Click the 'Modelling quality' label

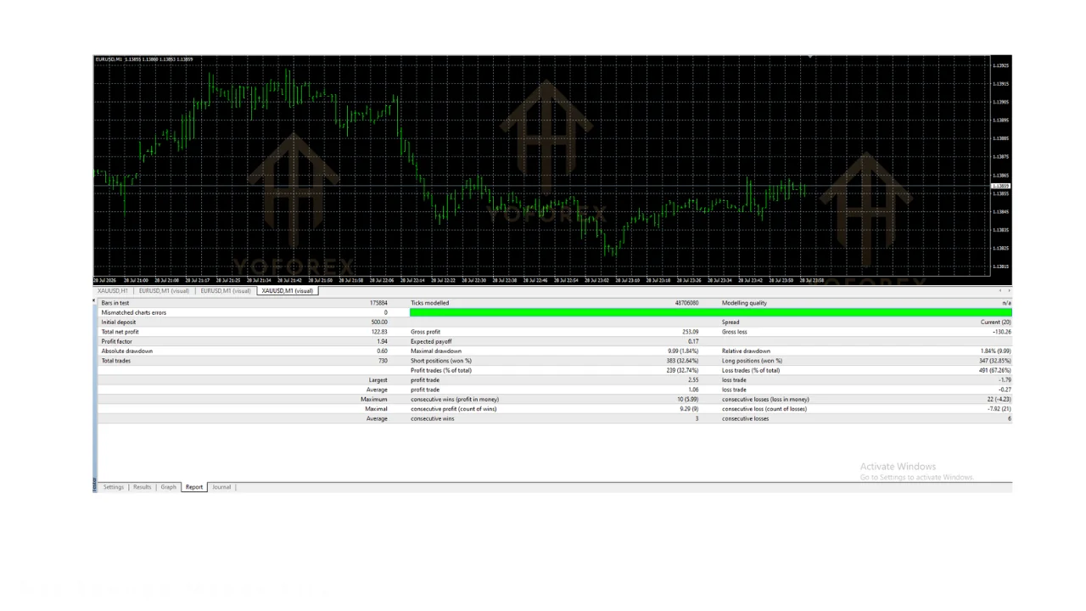point(744,303)
